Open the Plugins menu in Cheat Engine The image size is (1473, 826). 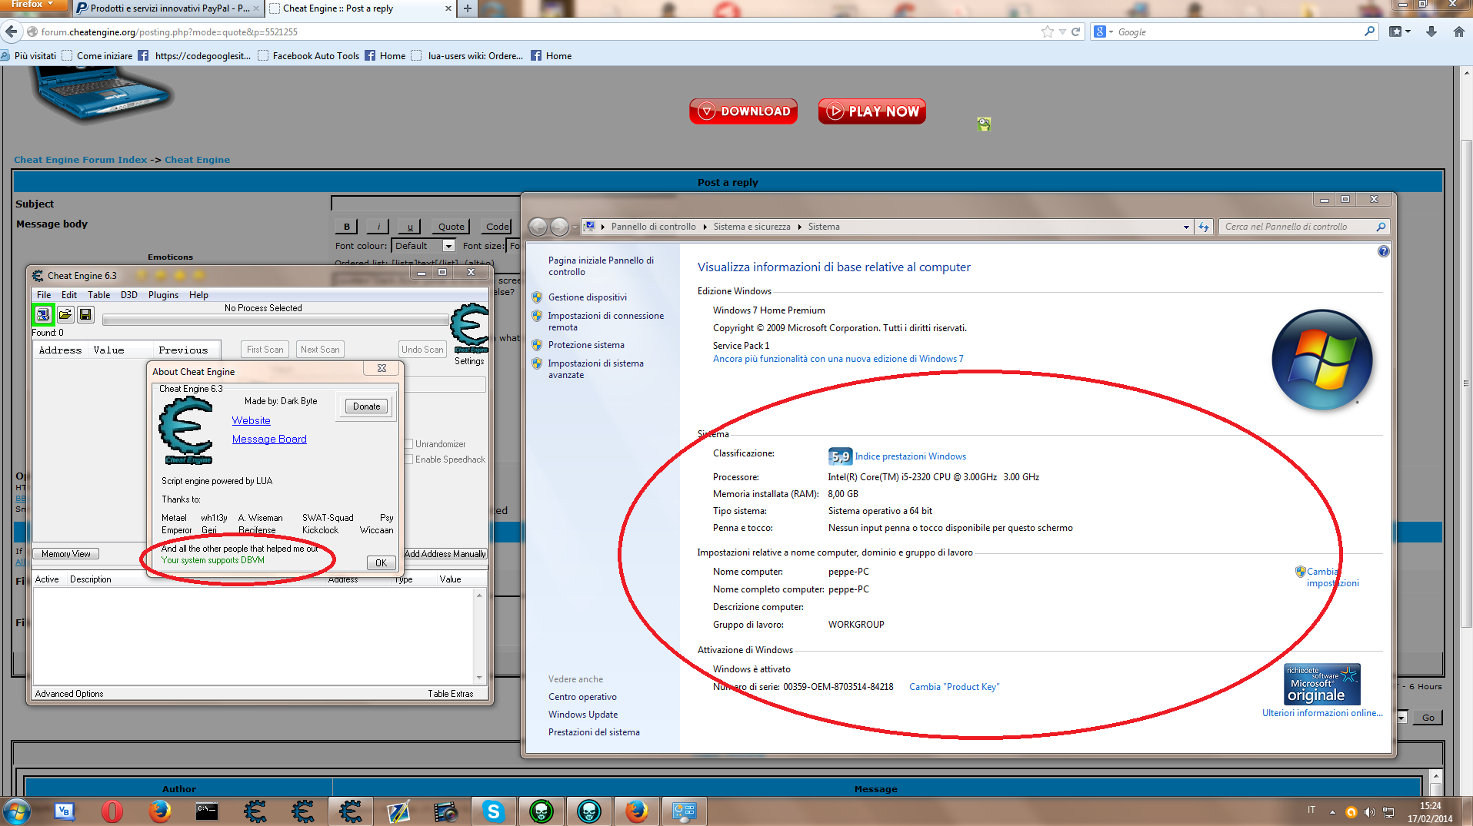[x=163, y=295]
